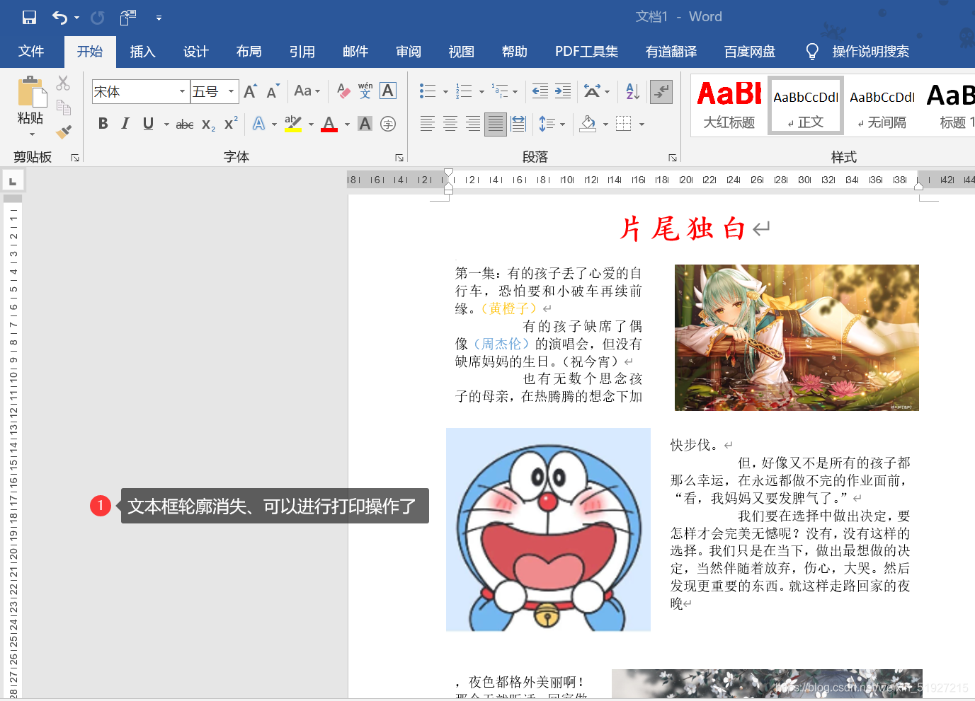Apply bullet list
The width and height of the screenshot is (975, 701).
tap(427, 91)
